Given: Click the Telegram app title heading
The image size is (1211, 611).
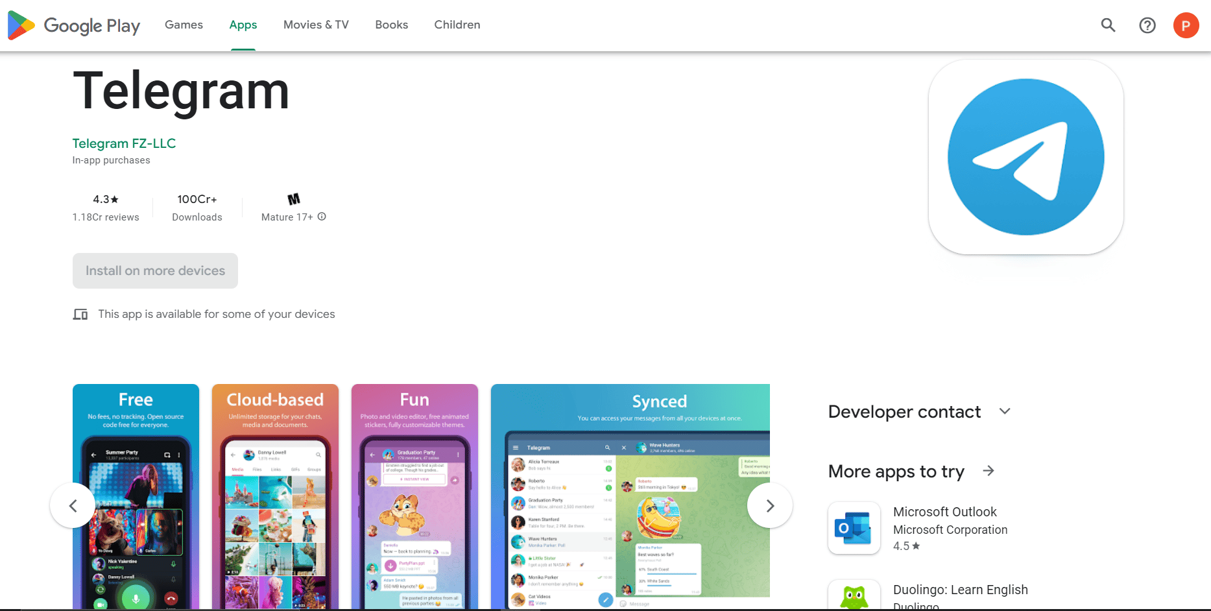Looking at the screenshot, I should point(181,91).
